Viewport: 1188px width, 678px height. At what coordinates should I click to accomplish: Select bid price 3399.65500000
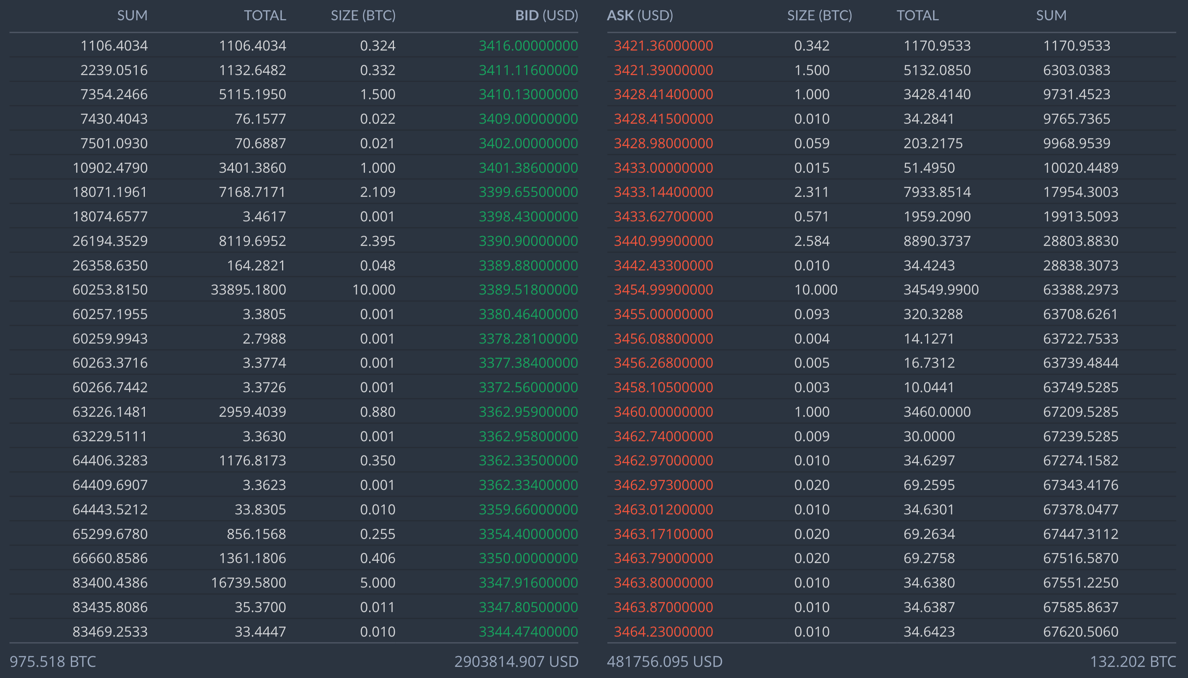click(528, 192)
